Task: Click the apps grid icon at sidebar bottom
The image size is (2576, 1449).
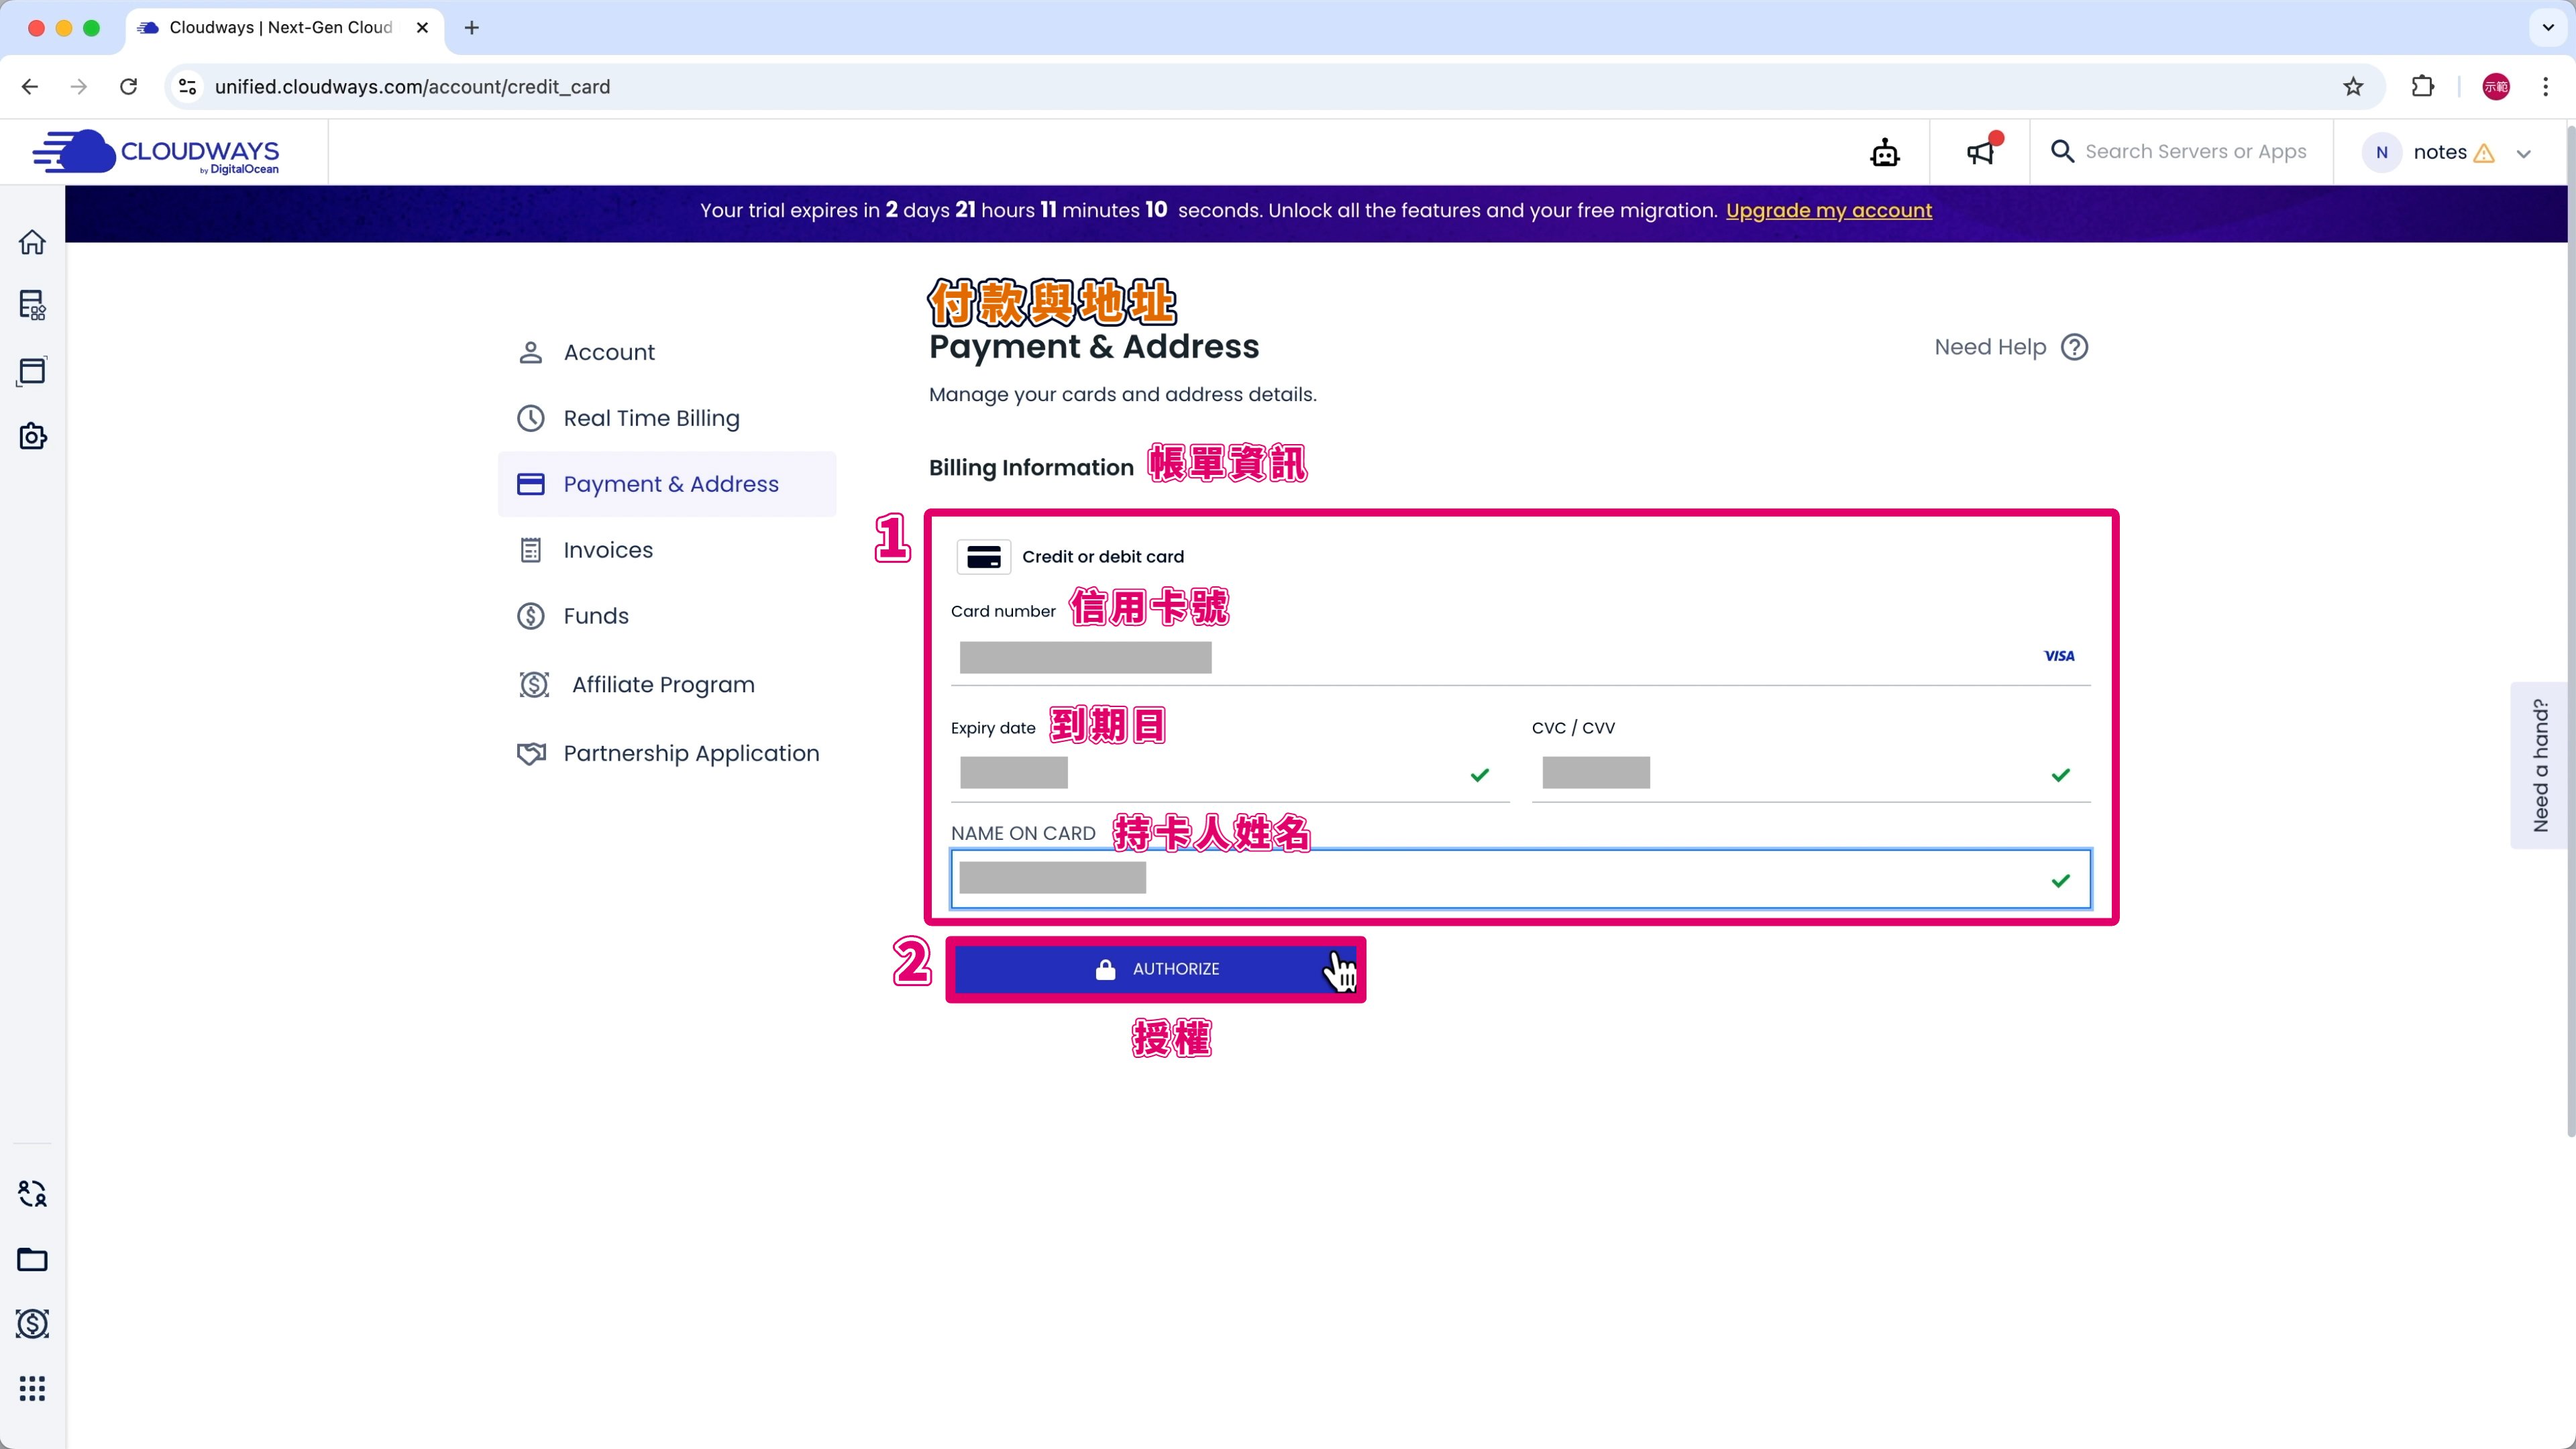Action: [32, 1388]
